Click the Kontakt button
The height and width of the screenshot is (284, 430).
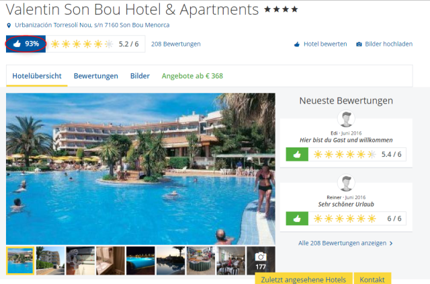pyautogui.click(x=372, y=279)
